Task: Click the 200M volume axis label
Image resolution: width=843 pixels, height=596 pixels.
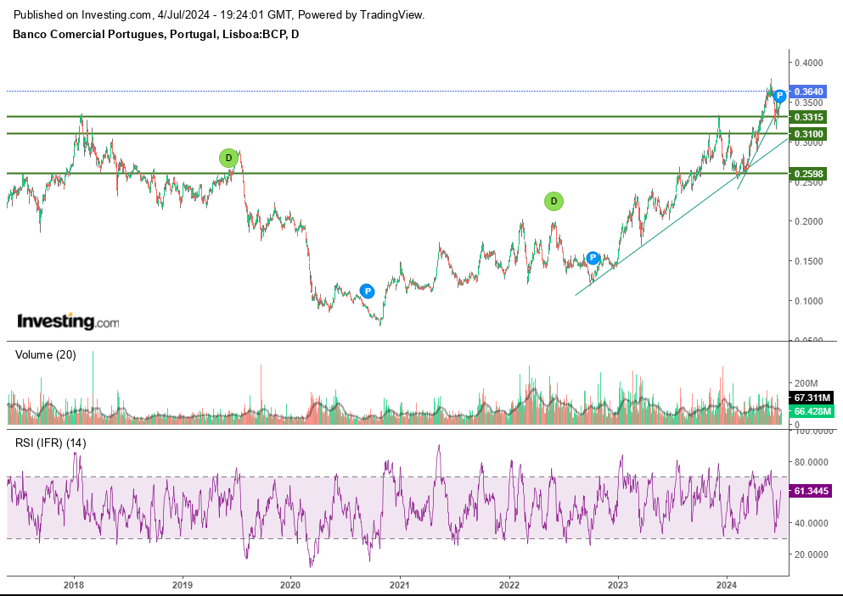Action: 806,383
